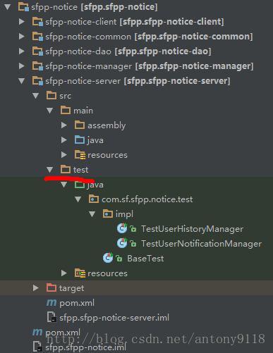Click the green test sources root icon

80,185
